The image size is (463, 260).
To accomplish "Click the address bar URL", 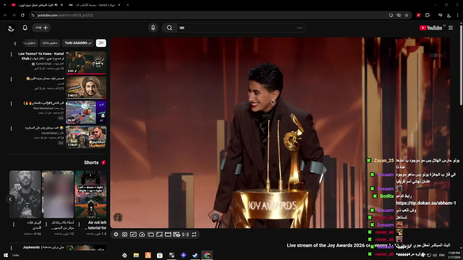I will pos(65,15).
